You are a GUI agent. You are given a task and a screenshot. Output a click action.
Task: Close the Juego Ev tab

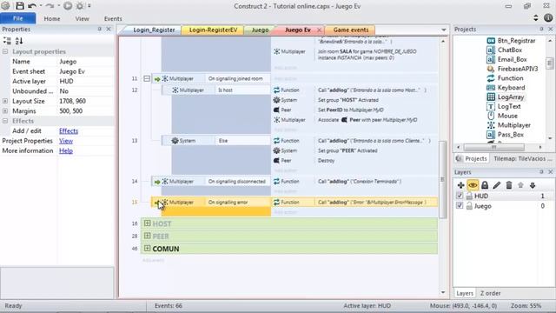(319, 30)
